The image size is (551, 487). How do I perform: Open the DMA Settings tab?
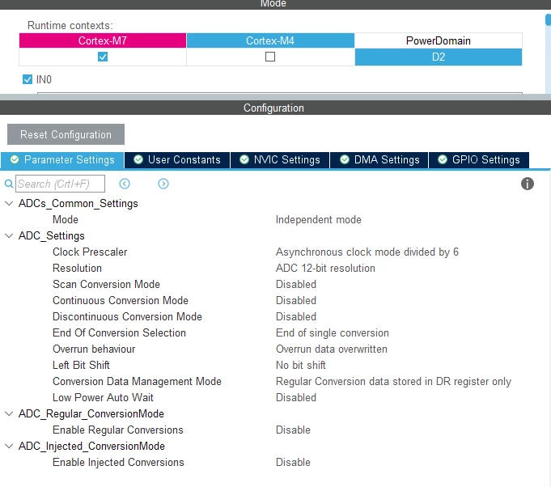coord(379,160)
